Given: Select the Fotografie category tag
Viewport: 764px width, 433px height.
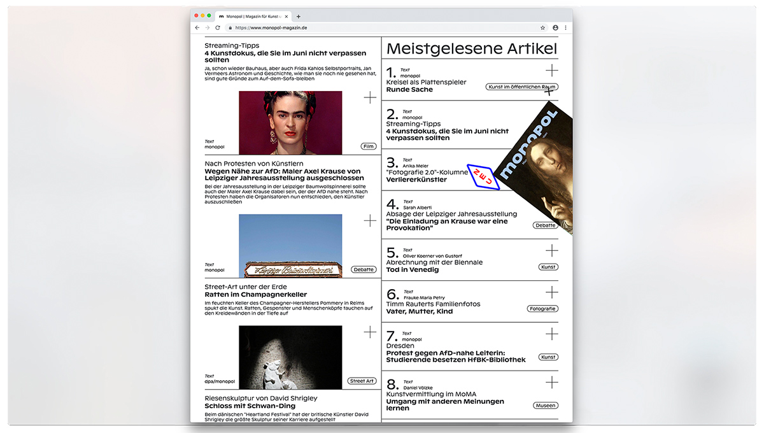Looking at the screenshot, I should coord(542,309).
